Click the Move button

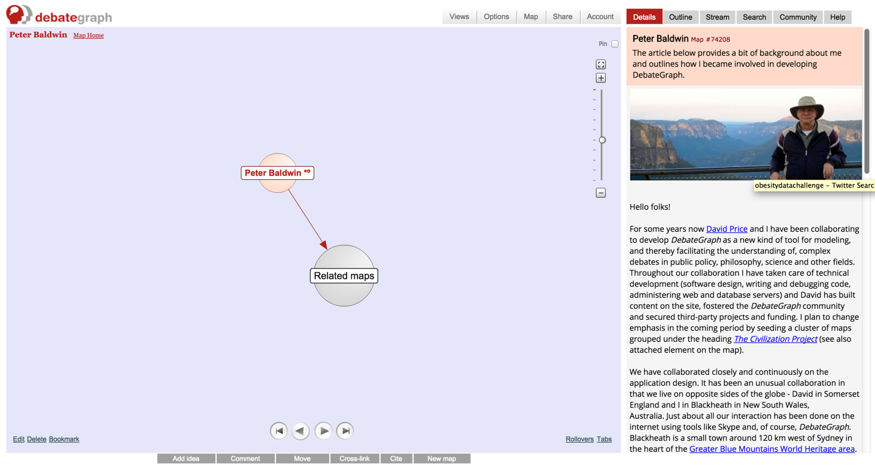coord(302,459)
